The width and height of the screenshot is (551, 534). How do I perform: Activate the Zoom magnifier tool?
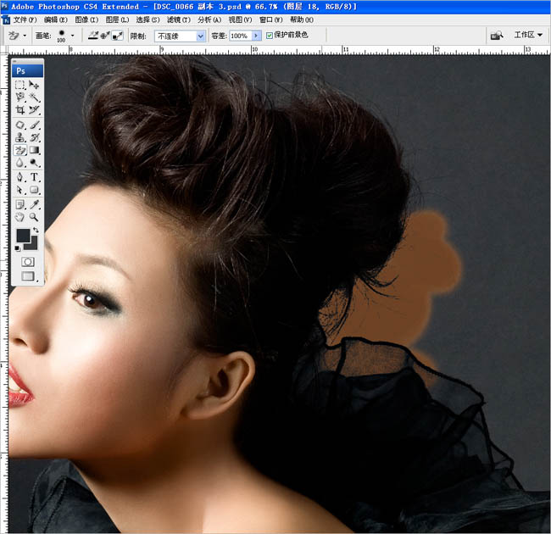coord(35,217)
